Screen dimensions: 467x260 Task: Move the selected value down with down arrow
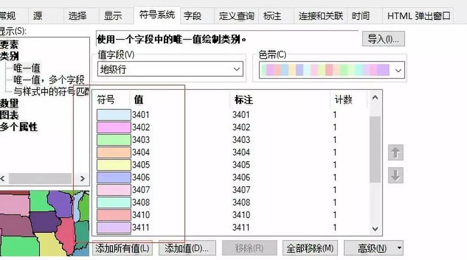pyautogui.click(x=396, y=175)
